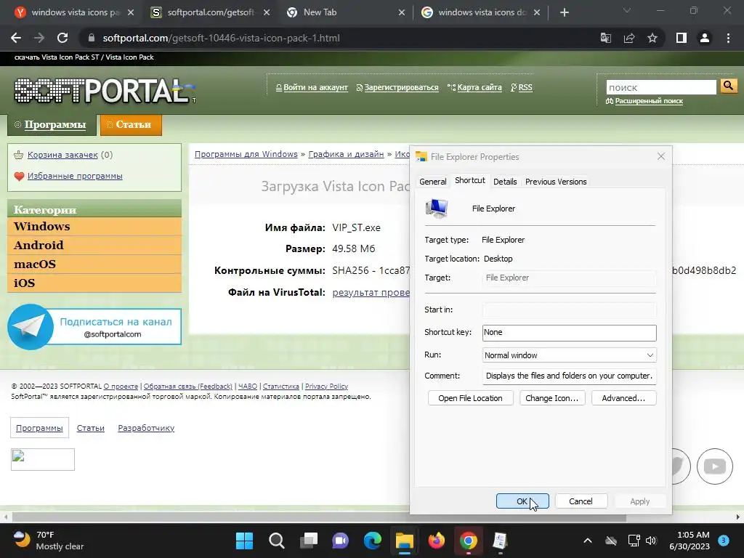
Task: Bookmark this page with the star icon
Action: pos(652,38)
